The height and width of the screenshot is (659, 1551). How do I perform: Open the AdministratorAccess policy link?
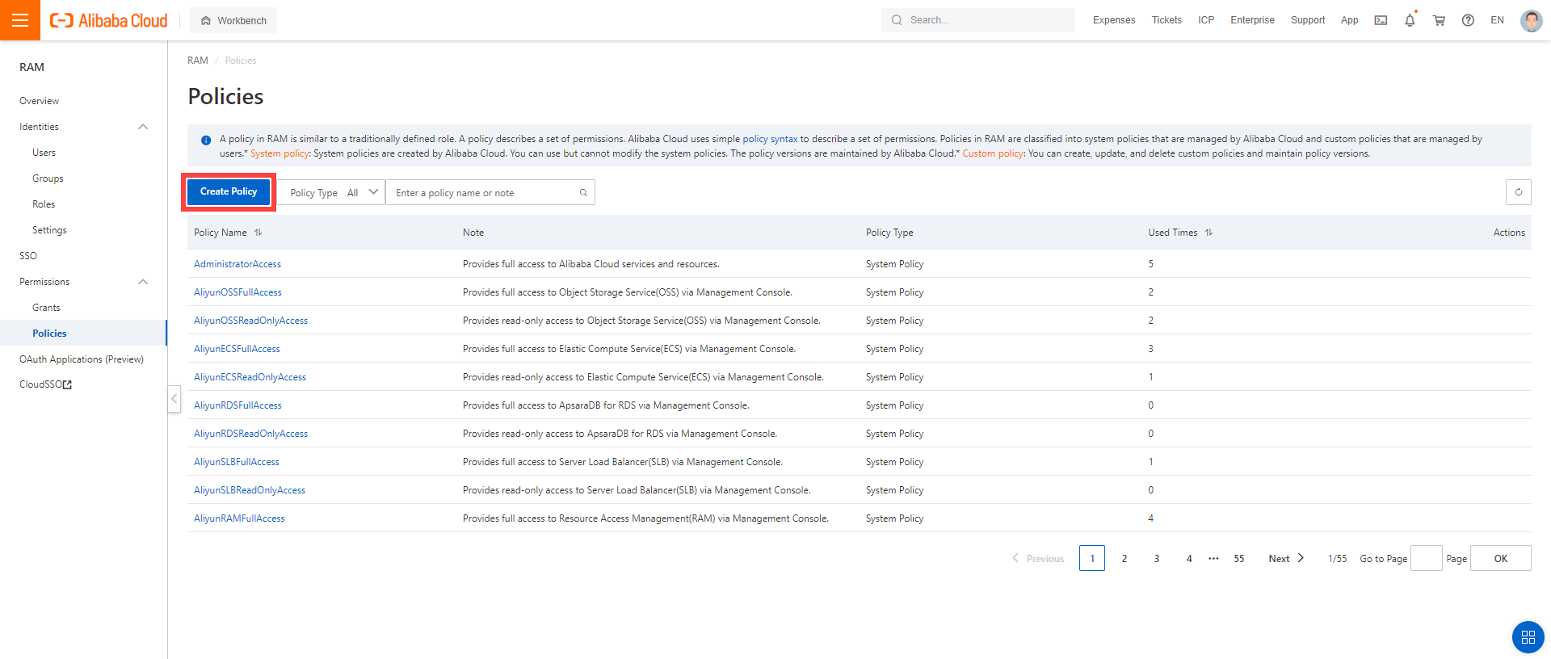click(237, 264)
